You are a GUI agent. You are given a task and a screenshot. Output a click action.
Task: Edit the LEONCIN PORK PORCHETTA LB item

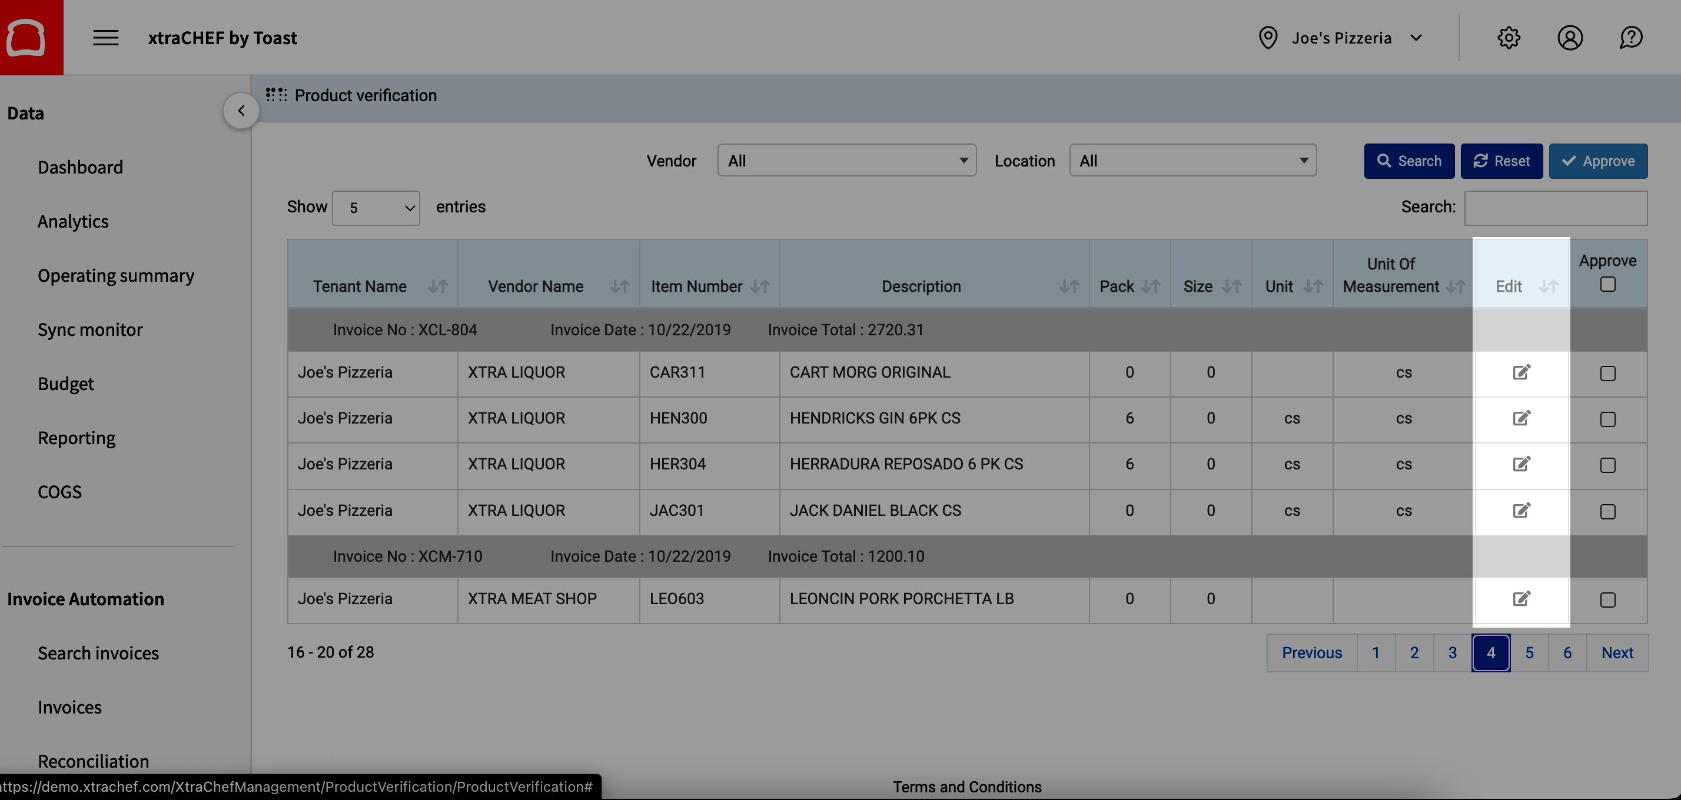pyautogui.click(x=1521, y=599)
